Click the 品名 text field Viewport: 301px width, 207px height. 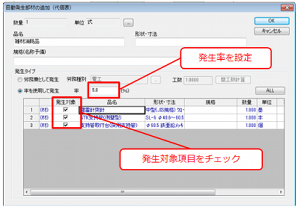click(x=69, y=42)
